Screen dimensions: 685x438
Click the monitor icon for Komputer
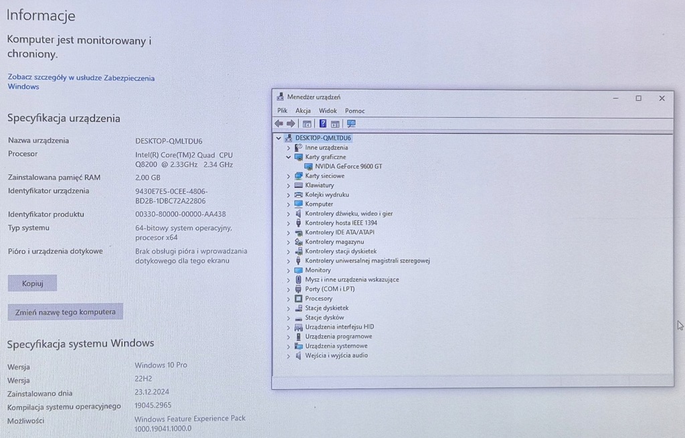pyautogui.click(x=298, y=204)
